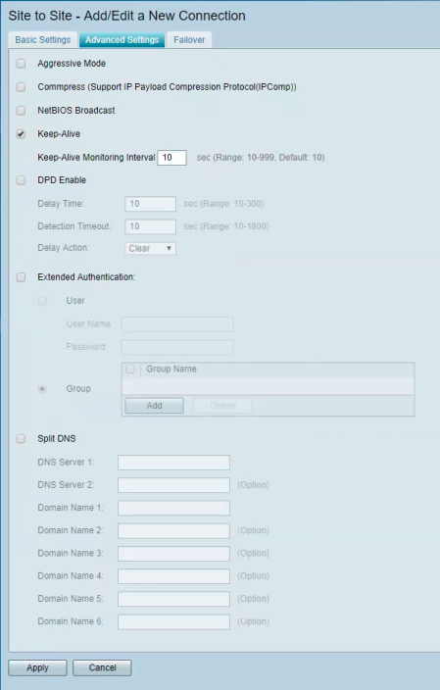Turn on DPD Enable checkbox

pos(22,180)
